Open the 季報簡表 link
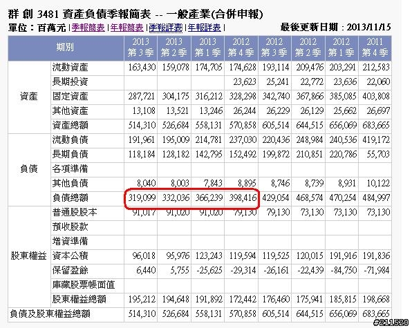Viewport: 412px width, 328px height. 88,28
